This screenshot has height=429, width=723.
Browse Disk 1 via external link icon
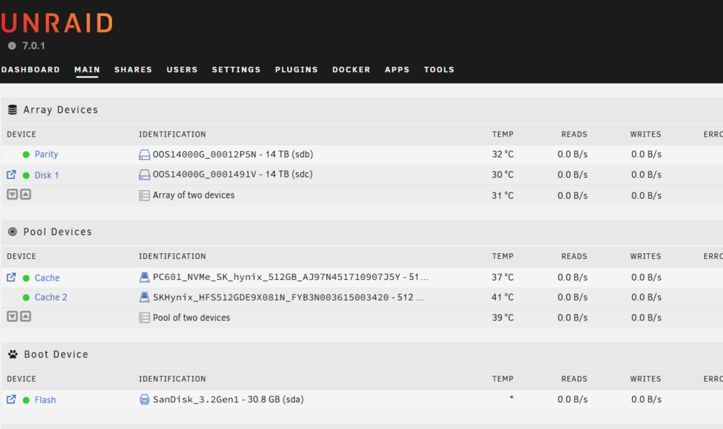tap(11, 174)
